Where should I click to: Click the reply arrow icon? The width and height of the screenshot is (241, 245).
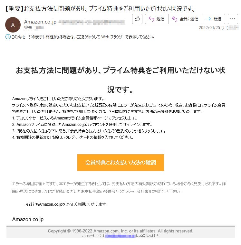point(151,19)
